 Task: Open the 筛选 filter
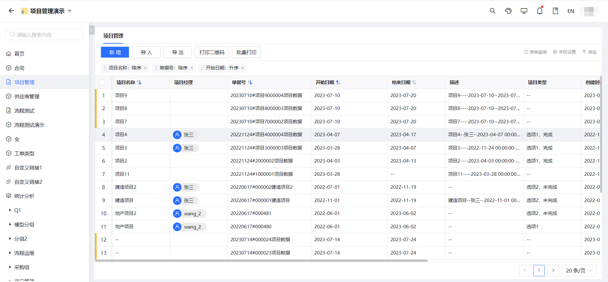589,52
